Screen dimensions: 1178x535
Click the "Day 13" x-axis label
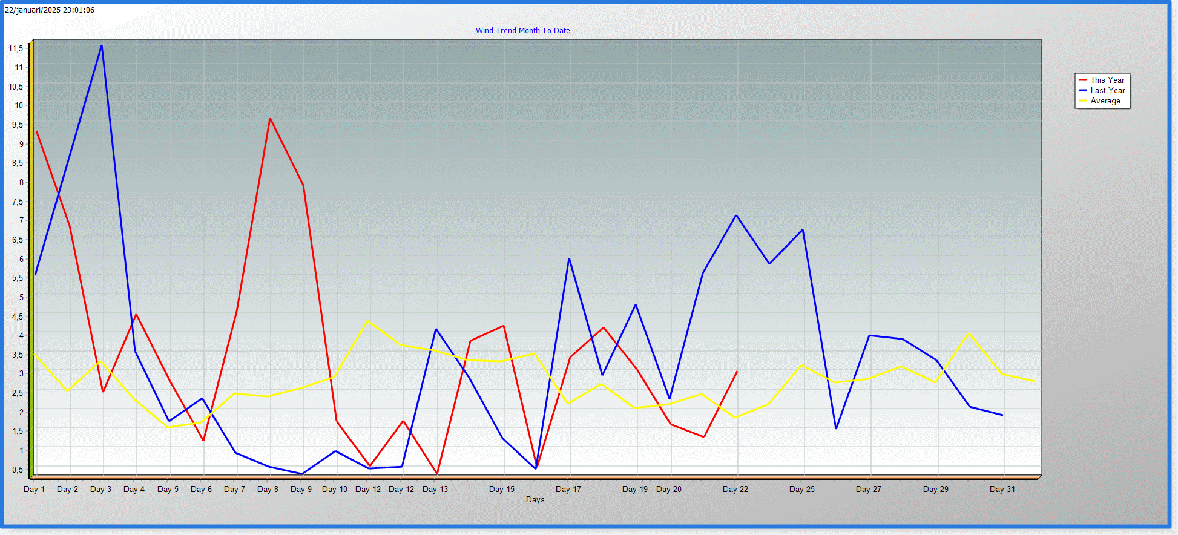pyautogui.click(x=435, y=489)
